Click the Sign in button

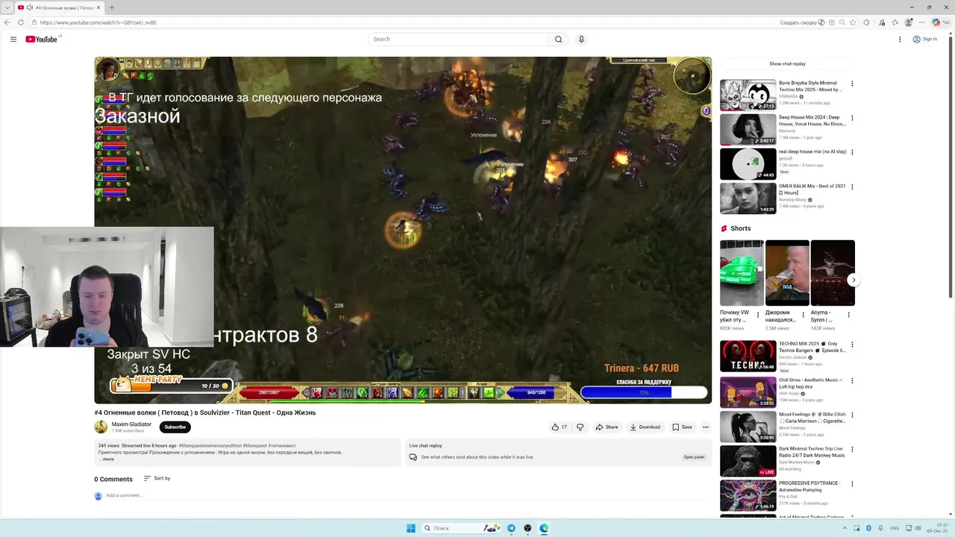tap(925, 39)
